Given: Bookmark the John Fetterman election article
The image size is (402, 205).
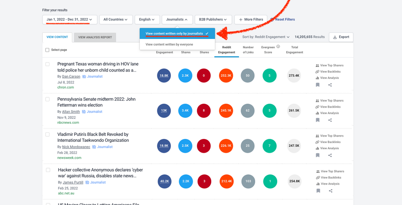Looking at the screenshot, I should (x=318, y=120).
